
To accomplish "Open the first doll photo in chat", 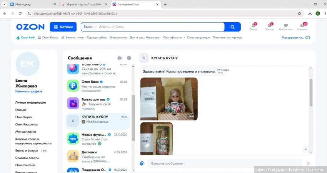I will coord(169,99).
